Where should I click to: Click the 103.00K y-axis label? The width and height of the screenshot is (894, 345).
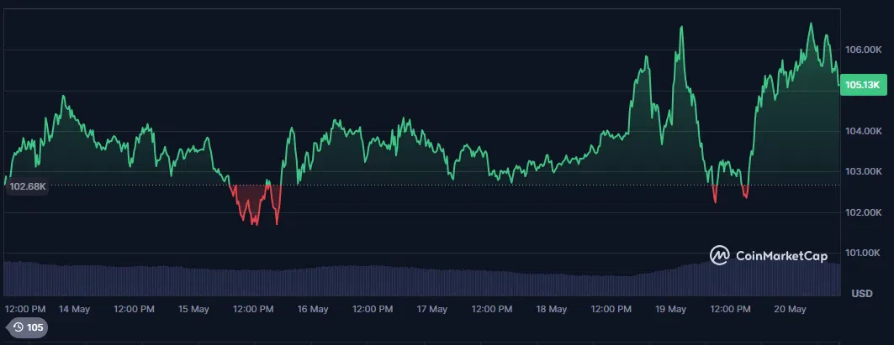click(x=864, y=172)
